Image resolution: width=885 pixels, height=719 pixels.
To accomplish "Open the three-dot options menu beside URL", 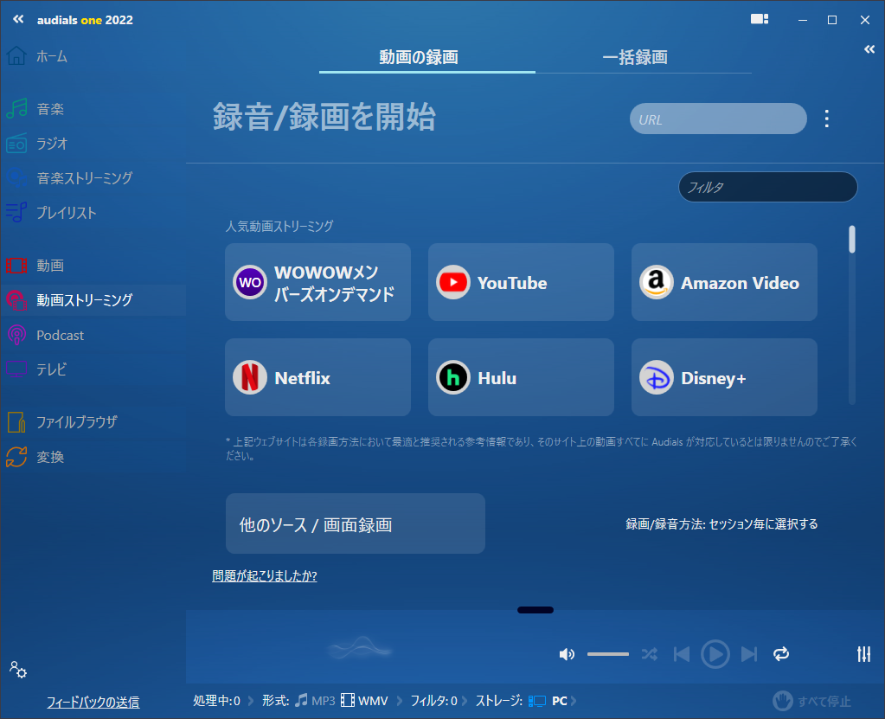I will (827, 119).
